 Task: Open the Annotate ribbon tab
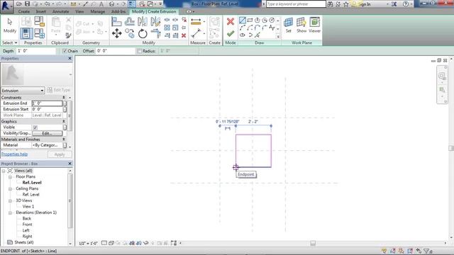[60, 11]
